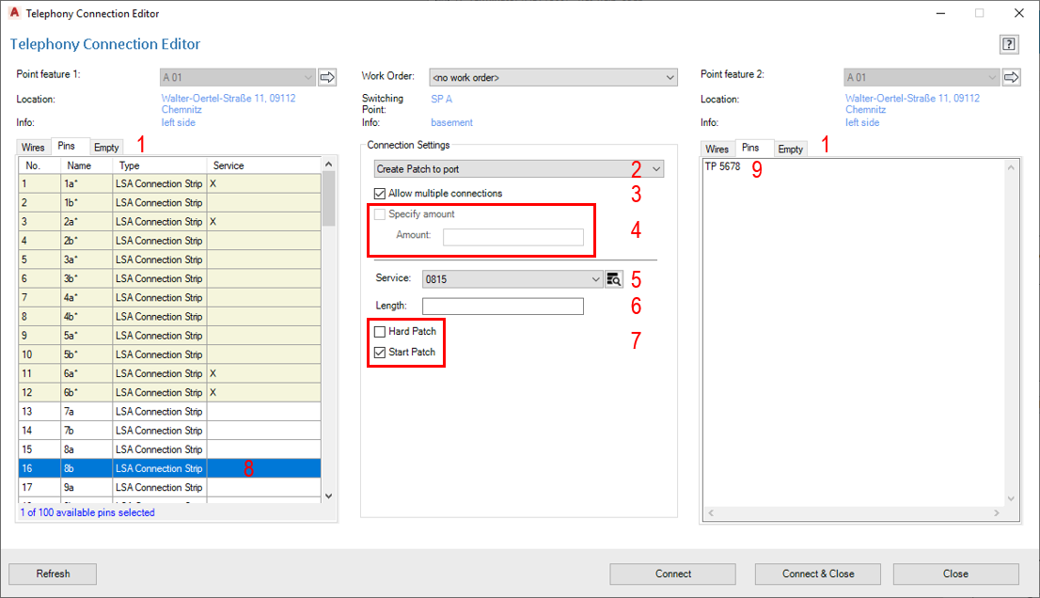
Task: Select pin row 17 named 9a
Action: tap(170, 488)
